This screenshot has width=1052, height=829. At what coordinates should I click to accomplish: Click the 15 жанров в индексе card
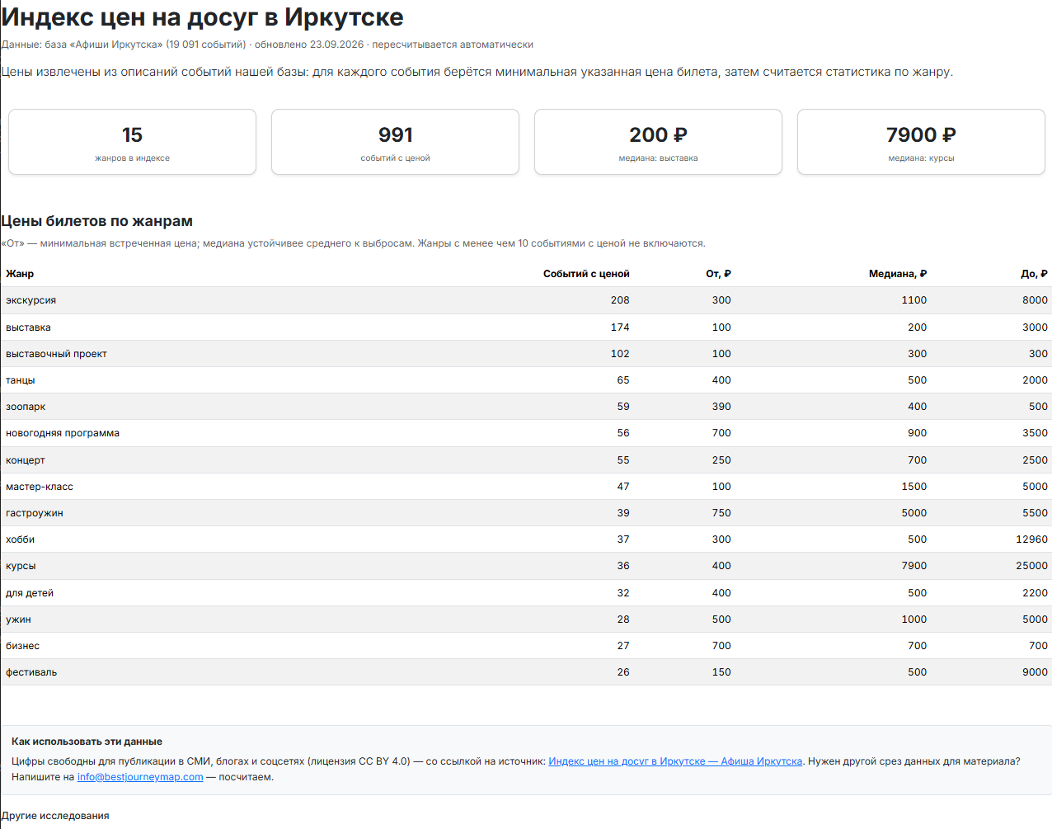pos(132,142)
